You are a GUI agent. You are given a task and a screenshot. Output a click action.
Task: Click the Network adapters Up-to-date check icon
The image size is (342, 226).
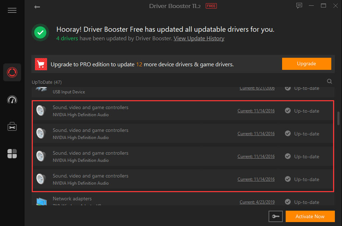pos(288,202)
